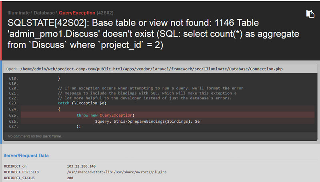Click the Illuminate namespace segment in the header
The image size is (320, 182).
click(20, 13)
